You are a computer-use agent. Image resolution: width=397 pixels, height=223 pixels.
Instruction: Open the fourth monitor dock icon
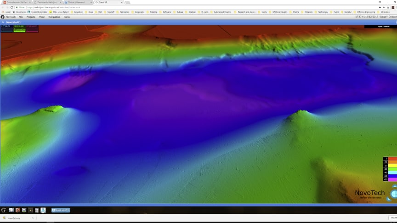pos(24,210)
